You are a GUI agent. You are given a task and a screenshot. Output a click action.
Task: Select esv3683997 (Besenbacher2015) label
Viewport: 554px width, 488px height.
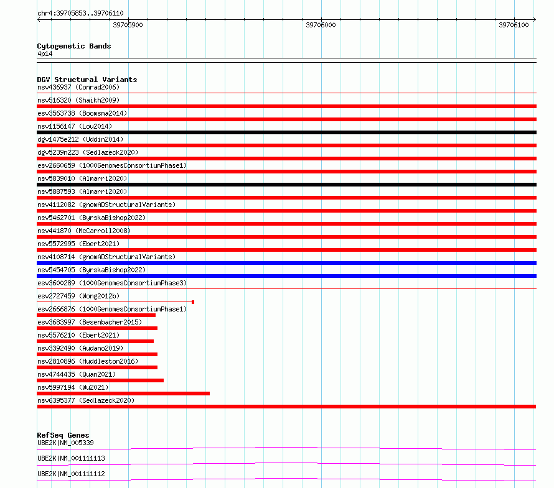[90, 322]
